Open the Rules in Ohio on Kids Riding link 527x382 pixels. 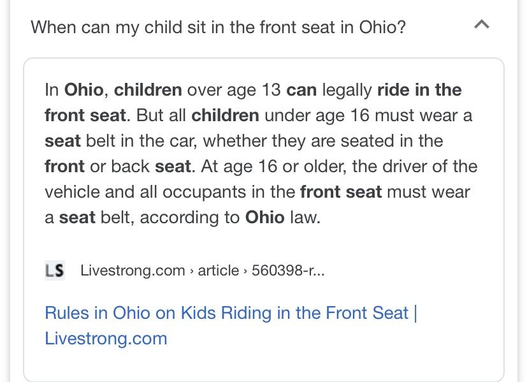point(231,325)
